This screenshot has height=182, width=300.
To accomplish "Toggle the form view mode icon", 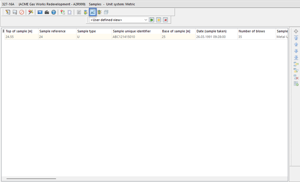I will (x=79, y=12).
